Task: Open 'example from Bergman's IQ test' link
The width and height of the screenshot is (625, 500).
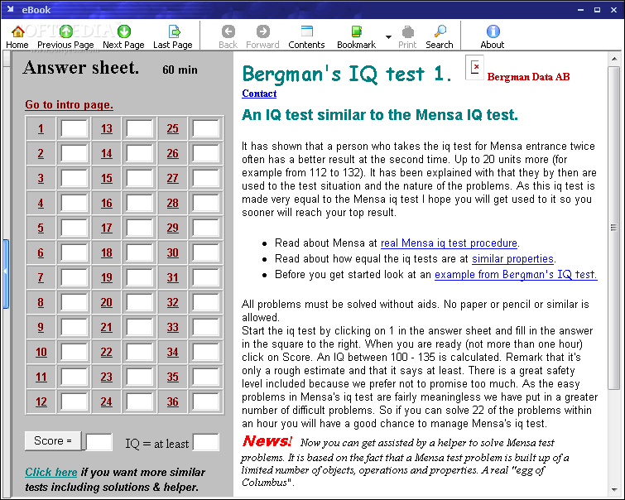Action: 516,274
